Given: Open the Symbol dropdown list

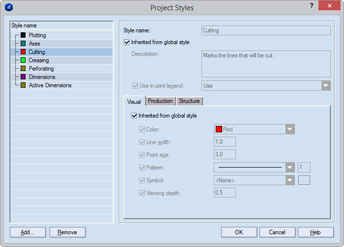Looking at the screenshot, I should 290,180.
